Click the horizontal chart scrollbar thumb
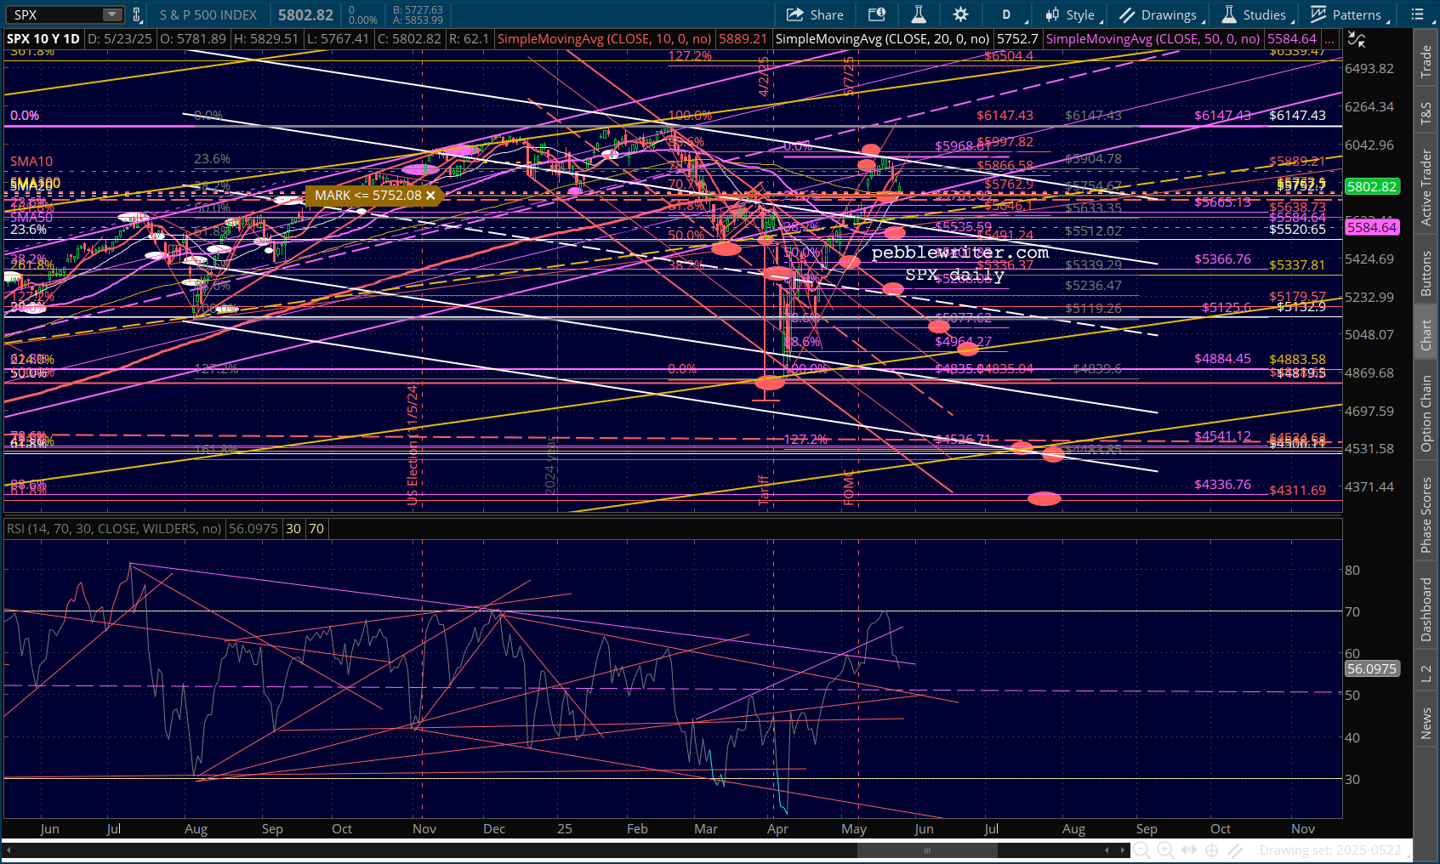 coord(926,850)
